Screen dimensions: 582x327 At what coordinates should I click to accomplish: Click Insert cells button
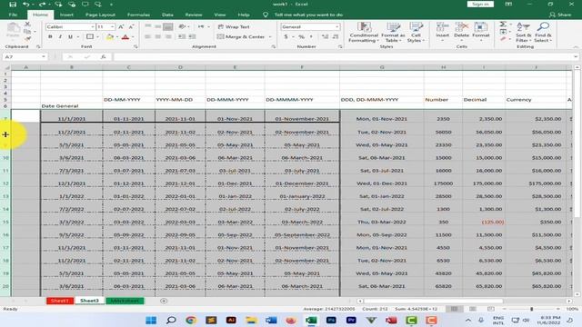tap(442, 32)
